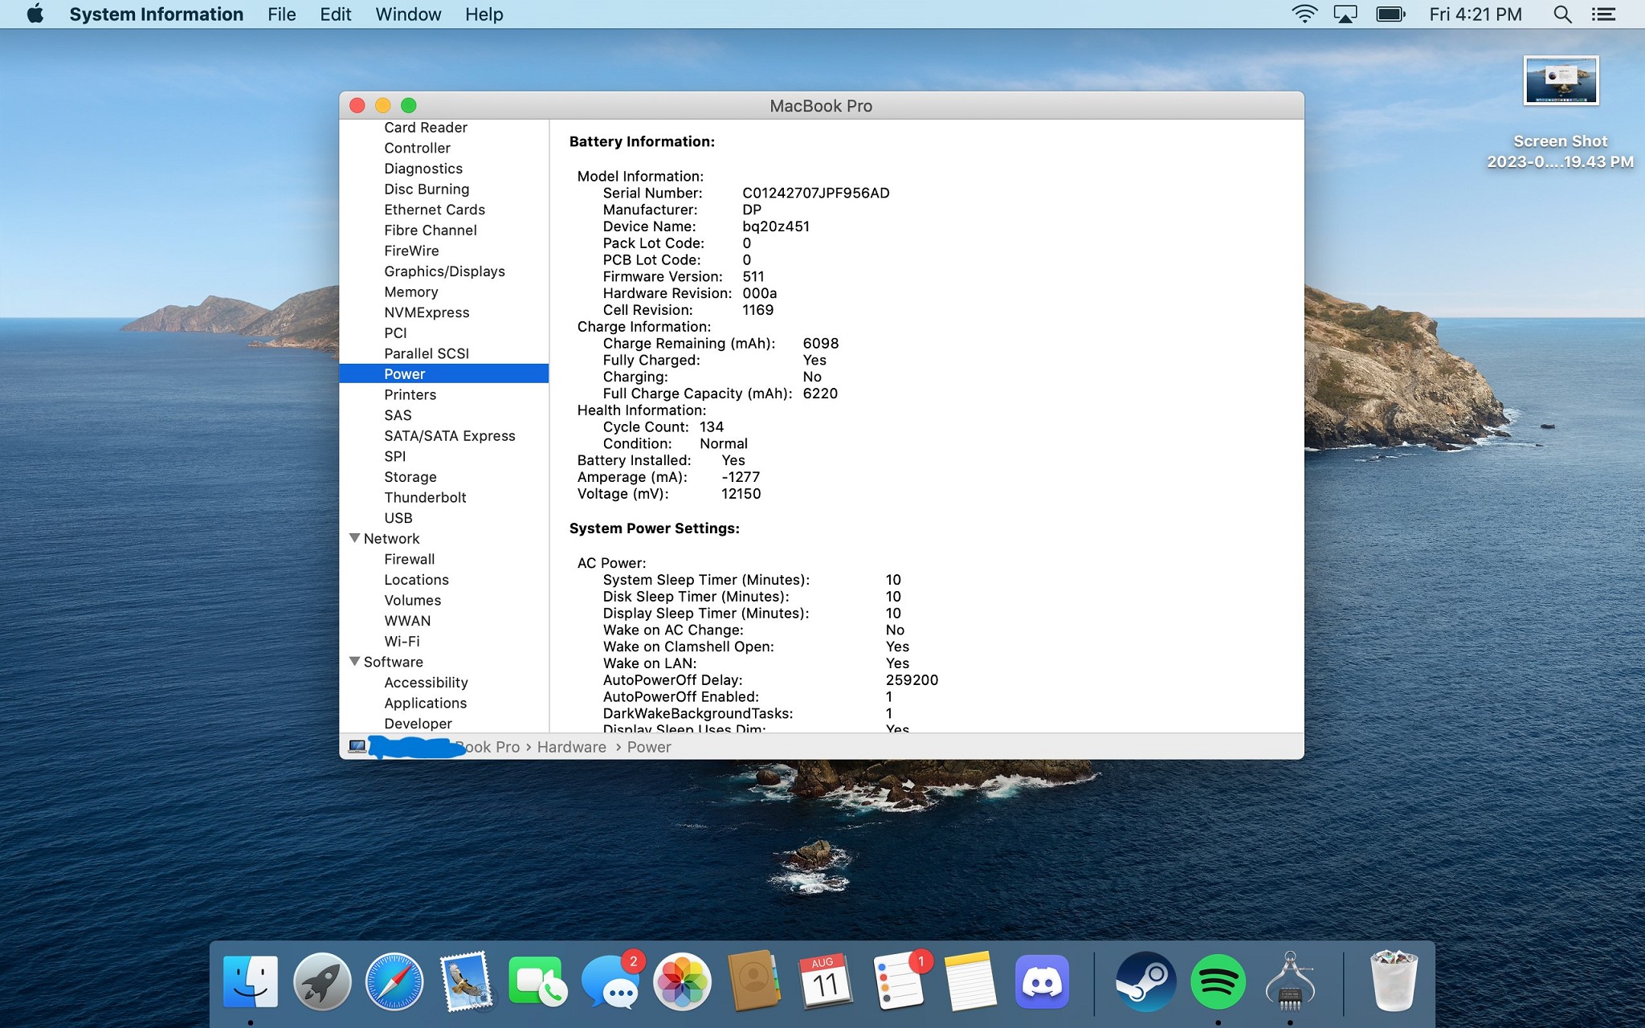Click Hardware in the path bar

(x=572, y=747)
